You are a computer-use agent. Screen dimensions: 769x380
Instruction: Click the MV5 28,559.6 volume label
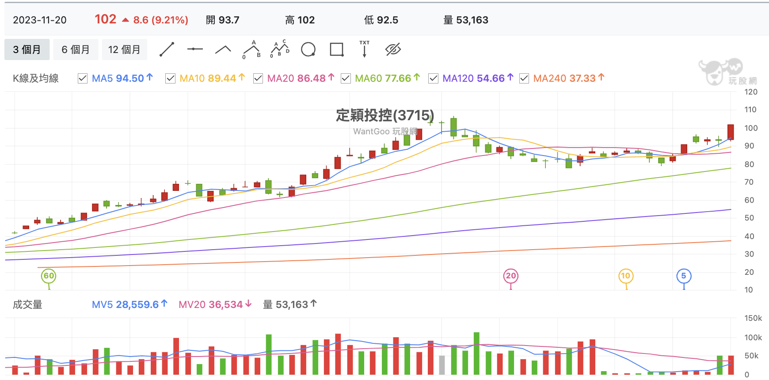coord(129,304)
